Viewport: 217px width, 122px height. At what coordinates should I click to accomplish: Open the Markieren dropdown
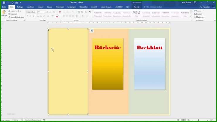click(199, 17)
